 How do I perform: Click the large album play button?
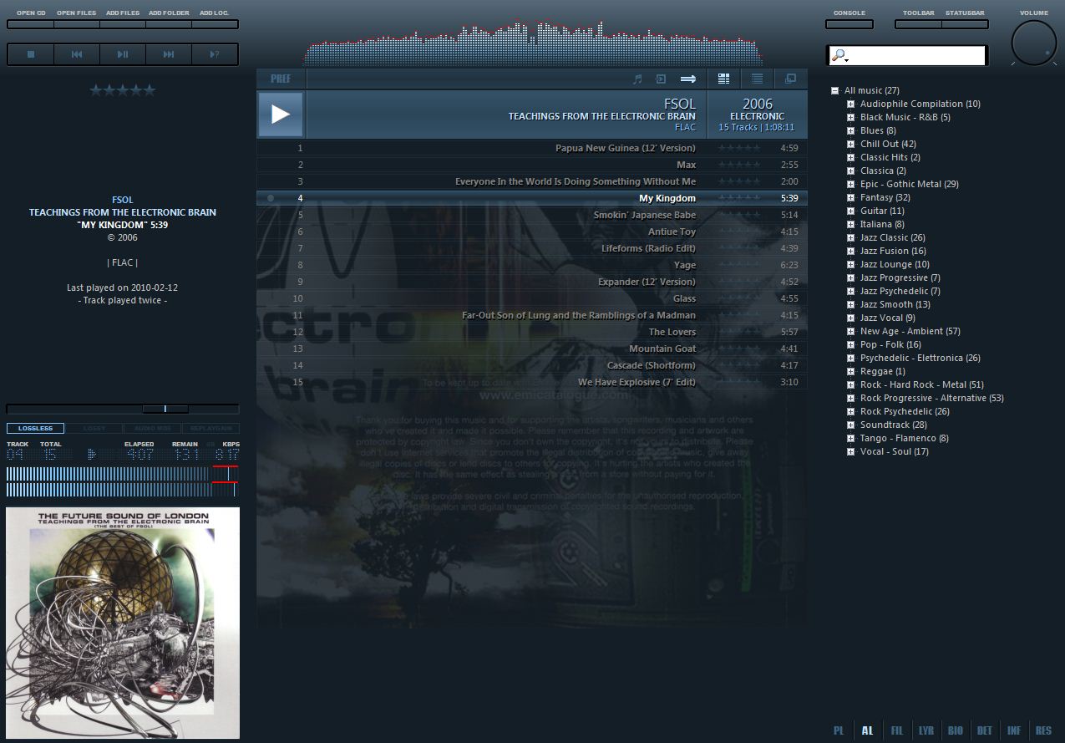(x=281, y=115)
